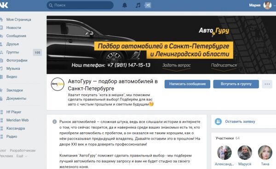Image resolution: width=276 pixels, height=169 pixels.
Task: Click the name Маруся under avatar
Action: click(x=245, y=164)
